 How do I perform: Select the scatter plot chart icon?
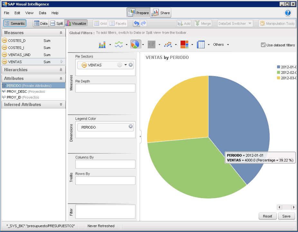(x=168, y=45)
